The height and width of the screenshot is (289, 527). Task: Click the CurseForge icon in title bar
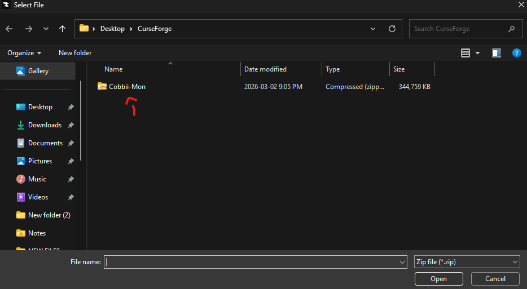[x=6, y=5]
